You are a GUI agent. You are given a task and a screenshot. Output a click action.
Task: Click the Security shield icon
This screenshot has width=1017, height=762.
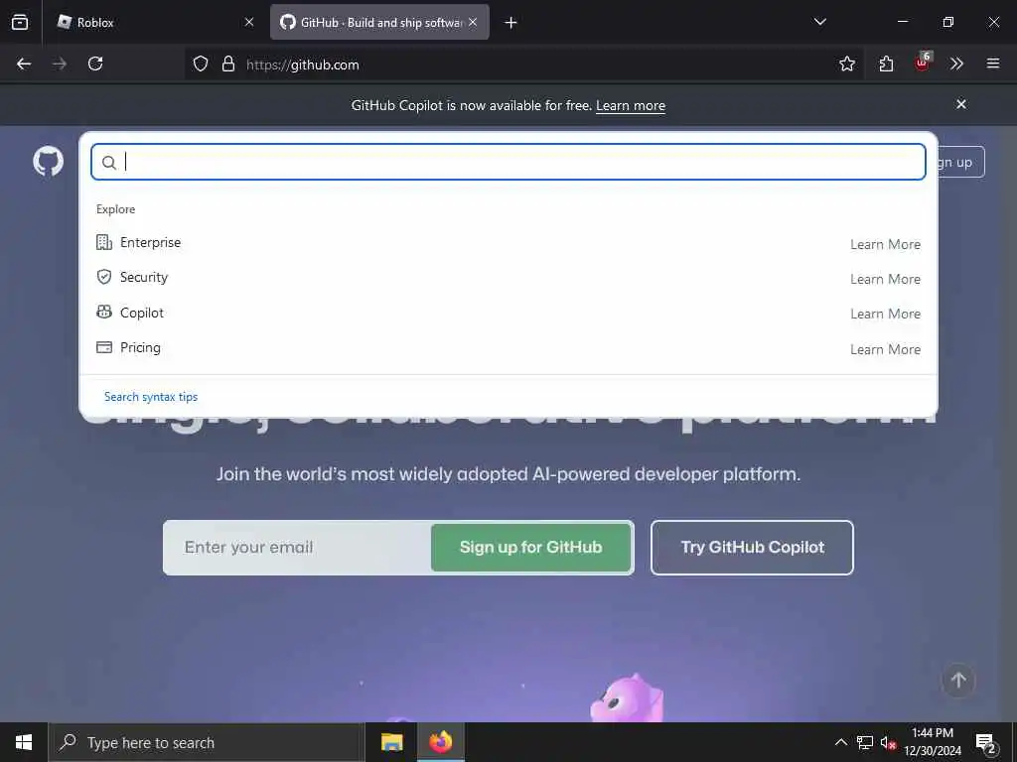(103, 278)
